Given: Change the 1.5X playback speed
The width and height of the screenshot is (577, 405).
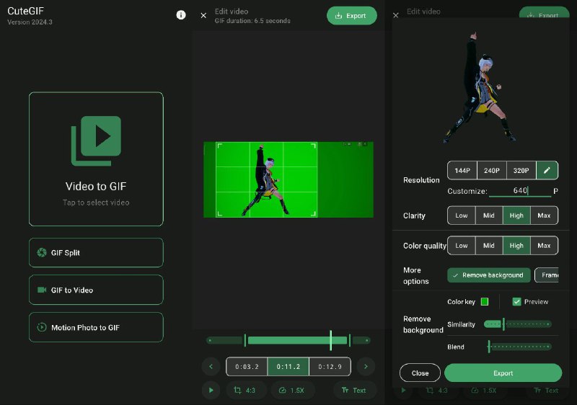Looking at the screenshot, I should (292, 390).
